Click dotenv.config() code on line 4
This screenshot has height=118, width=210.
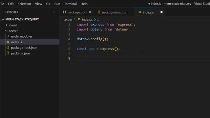[92, 39]
